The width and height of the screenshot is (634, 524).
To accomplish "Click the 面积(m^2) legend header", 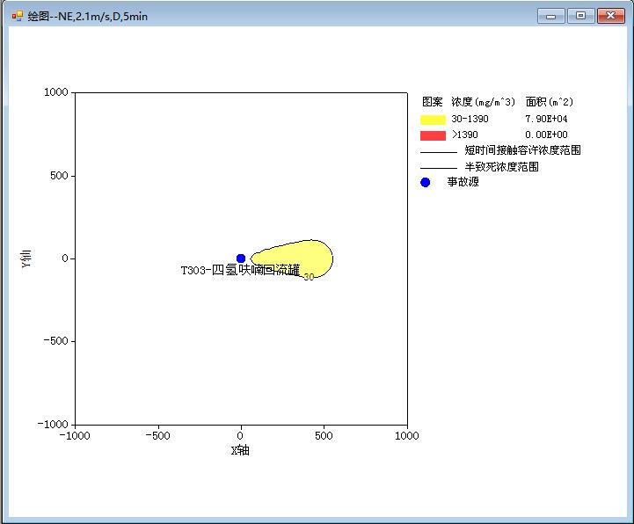I will point(549,102).
